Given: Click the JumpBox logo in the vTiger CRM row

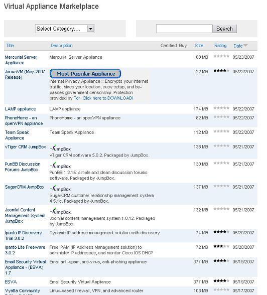Looking at the screenshot, I should [60, 149].
